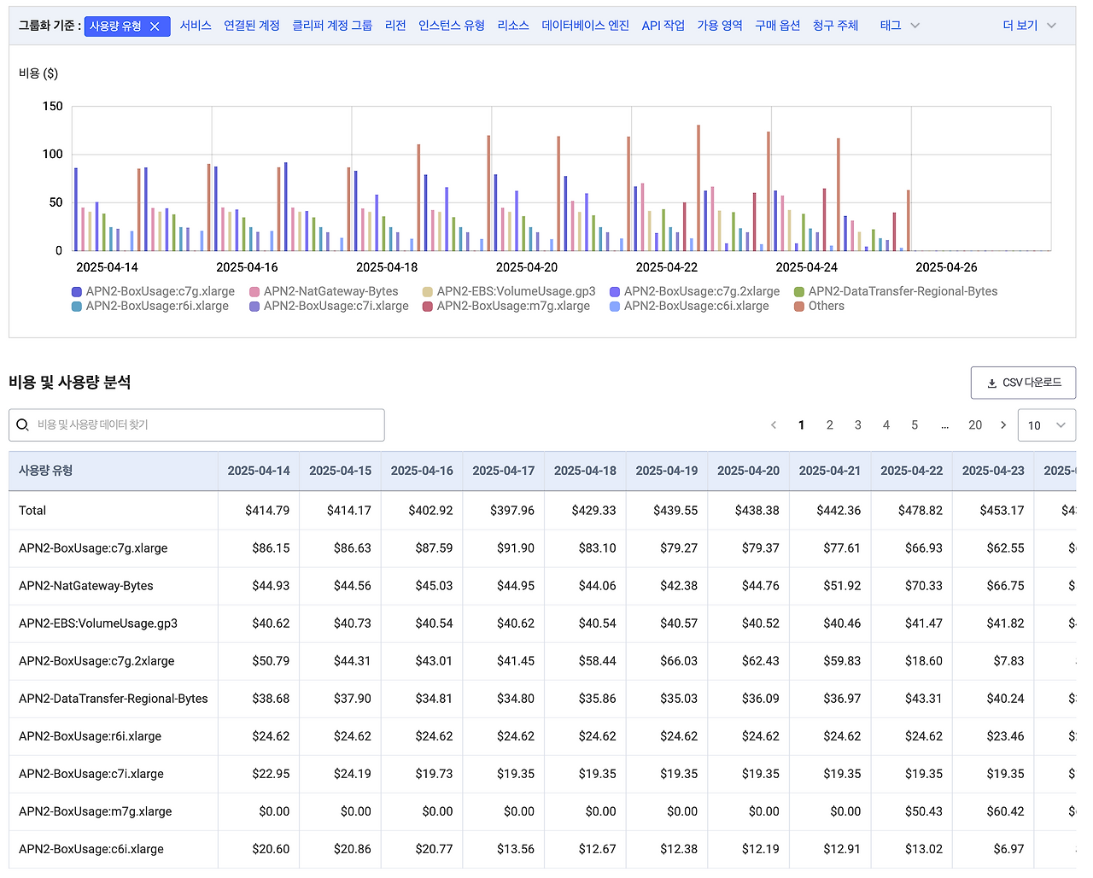Group by 연결된 계정
This screenshot has width=1093, height=878.
click(252, 26)
